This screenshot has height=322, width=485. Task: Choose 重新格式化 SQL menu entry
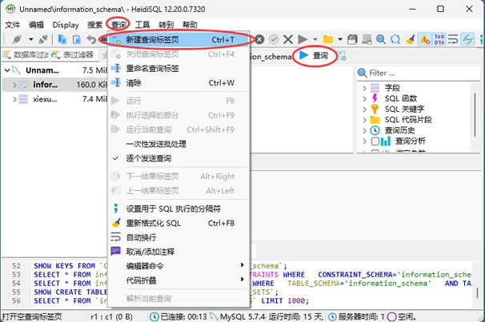click(178, 223)
